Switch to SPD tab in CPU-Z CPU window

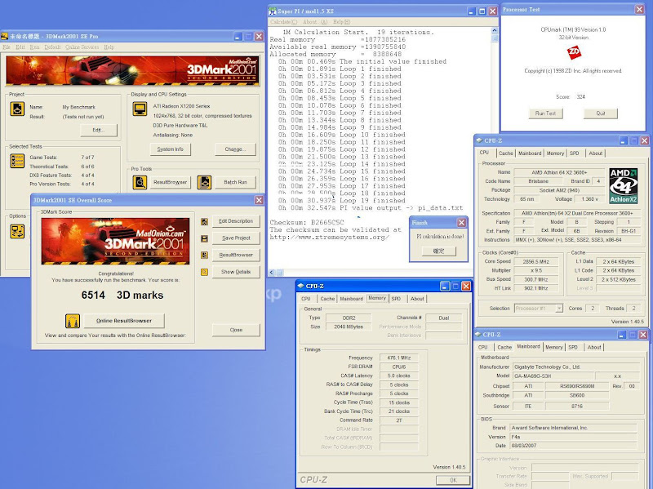pos(575,153)
